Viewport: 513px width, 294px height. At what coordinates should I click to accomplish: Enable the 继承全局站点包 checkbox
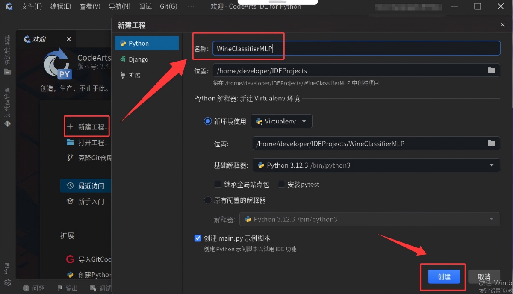tap(218, 184)
